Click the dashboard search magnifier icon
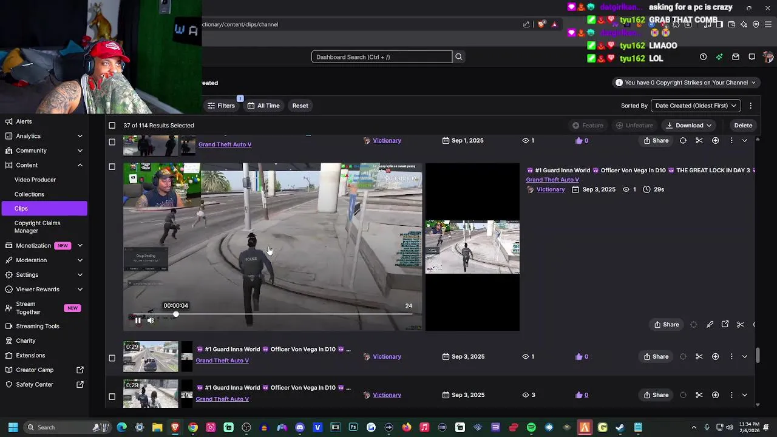777x437 pixels. [459, 57]
